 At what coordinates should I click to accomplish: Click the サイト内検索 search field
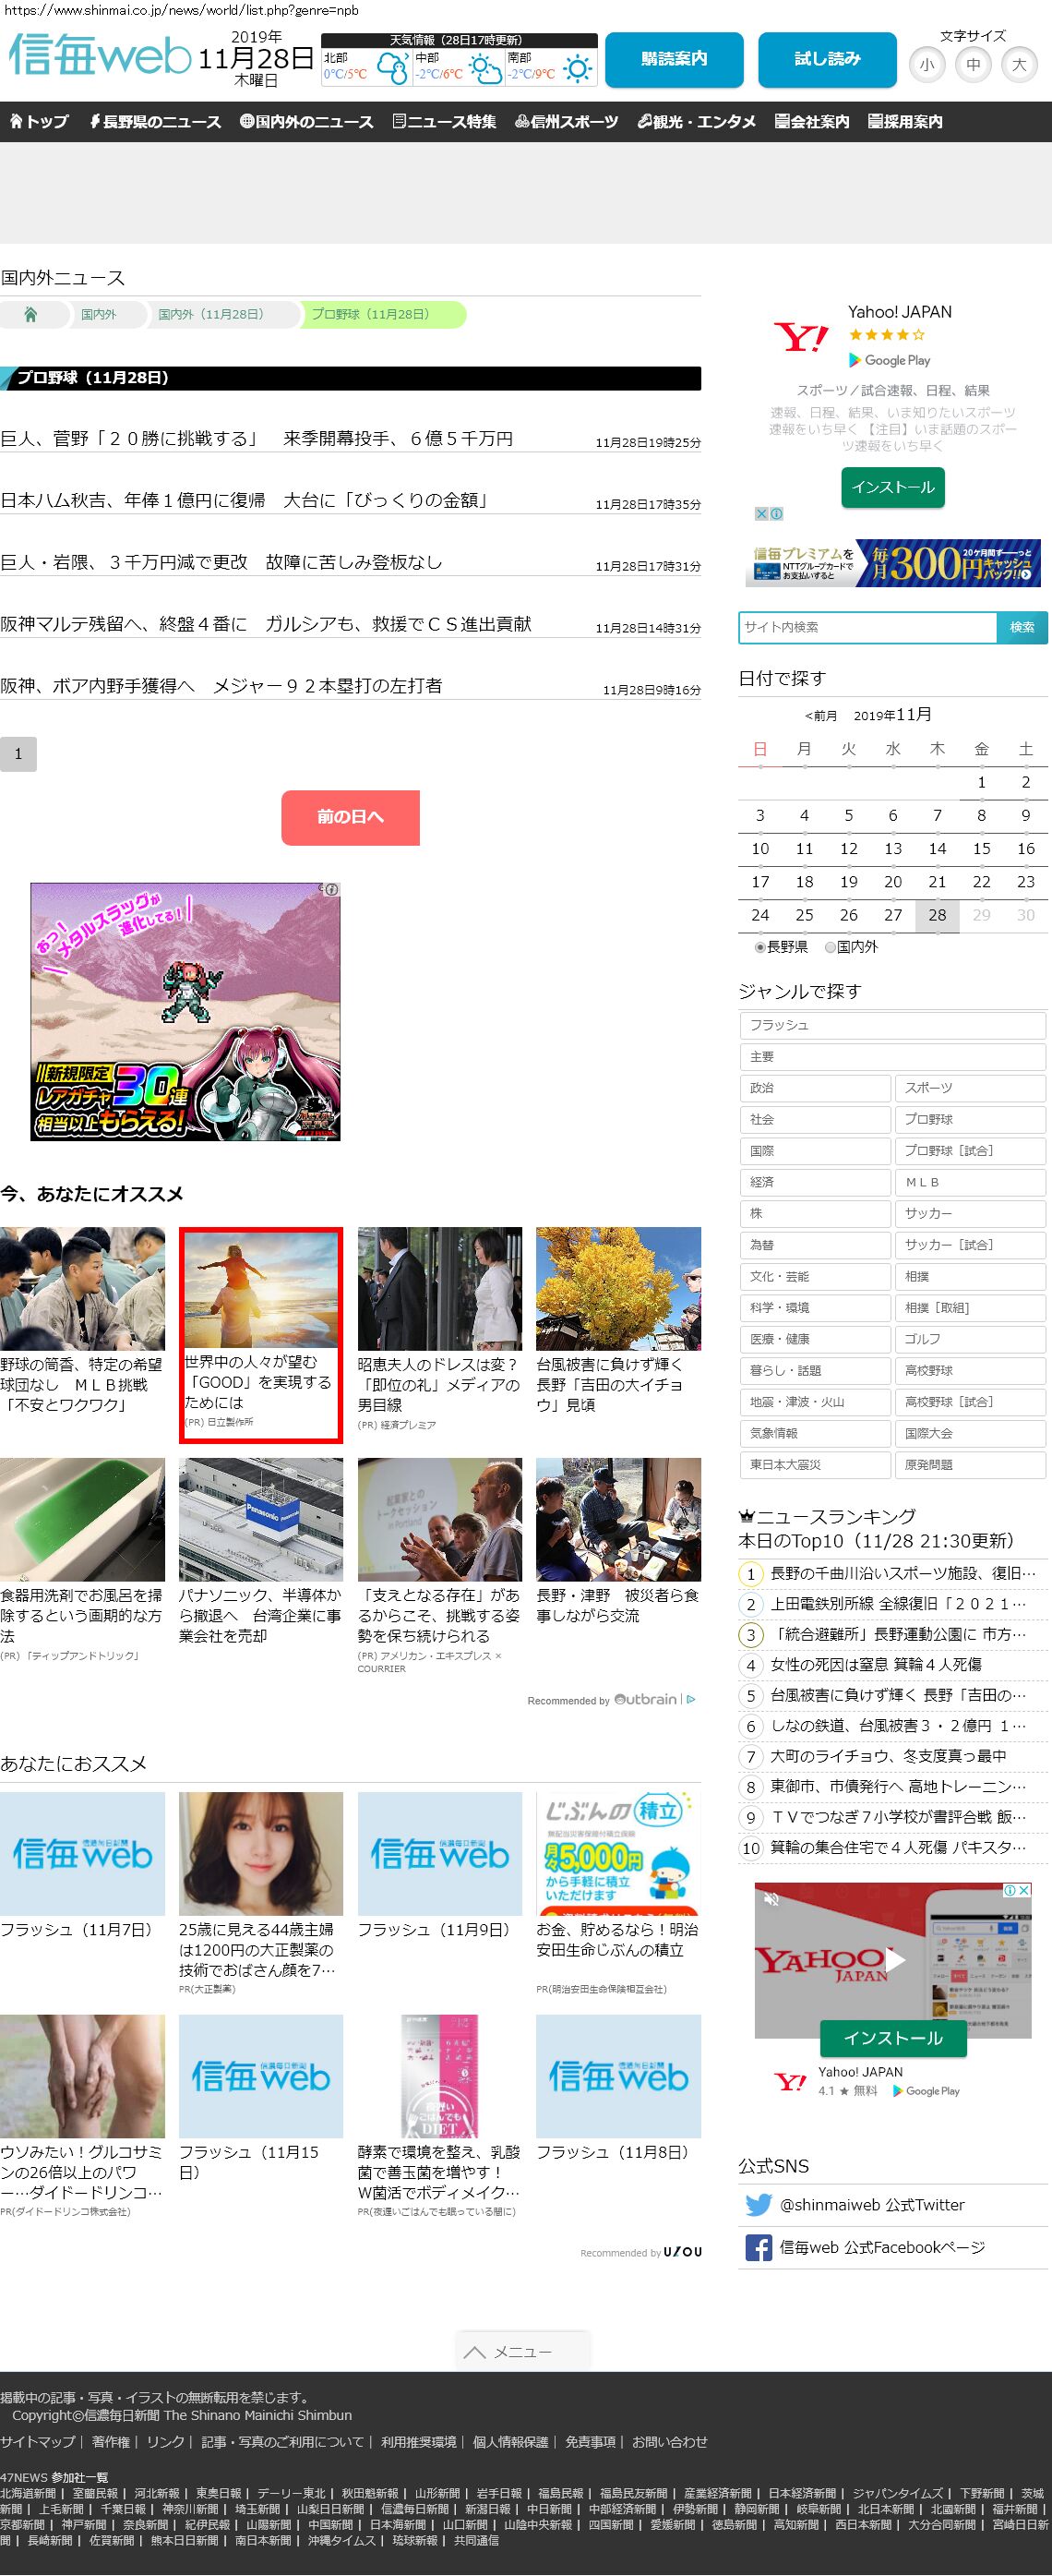[x=867, y=627]
